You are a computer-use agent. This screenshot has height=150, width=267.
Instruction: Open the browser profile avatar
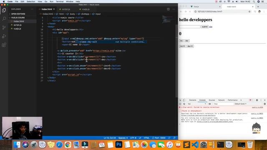pos(259,12)
